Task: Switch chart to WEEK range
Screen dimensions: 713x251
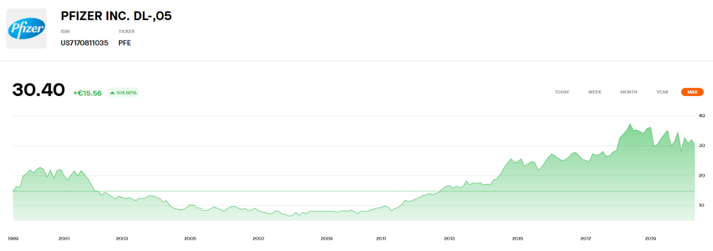Action: [x=595, y=92]
